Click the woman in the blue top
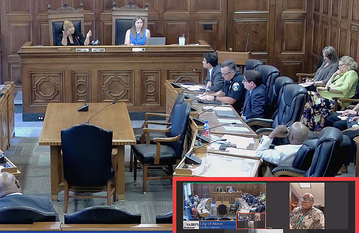Image resolution: width=359 pixels, height=233 pixels. coord(137,32)
